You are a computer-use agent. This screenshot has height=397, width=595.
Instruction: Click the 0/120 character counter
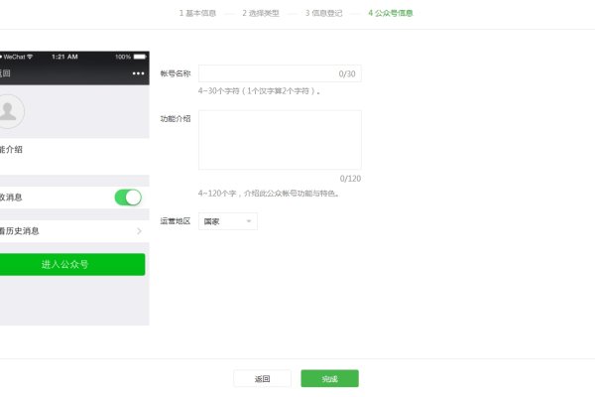click(350, 179)
